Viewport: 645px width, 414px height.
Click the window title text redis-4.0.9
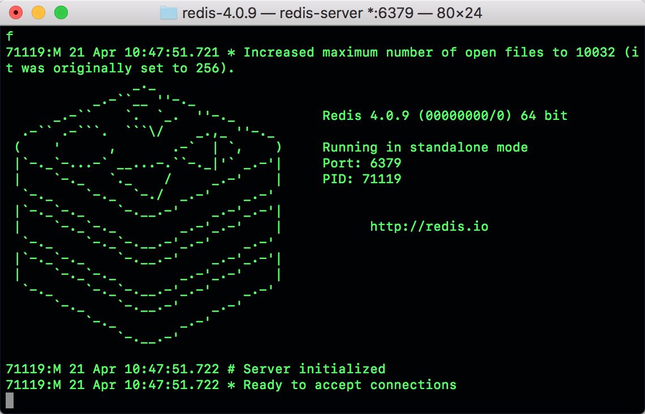click(217, 12)
